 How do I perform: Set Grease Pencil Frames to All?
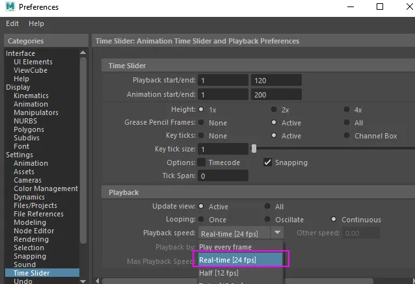click(347, 122)
